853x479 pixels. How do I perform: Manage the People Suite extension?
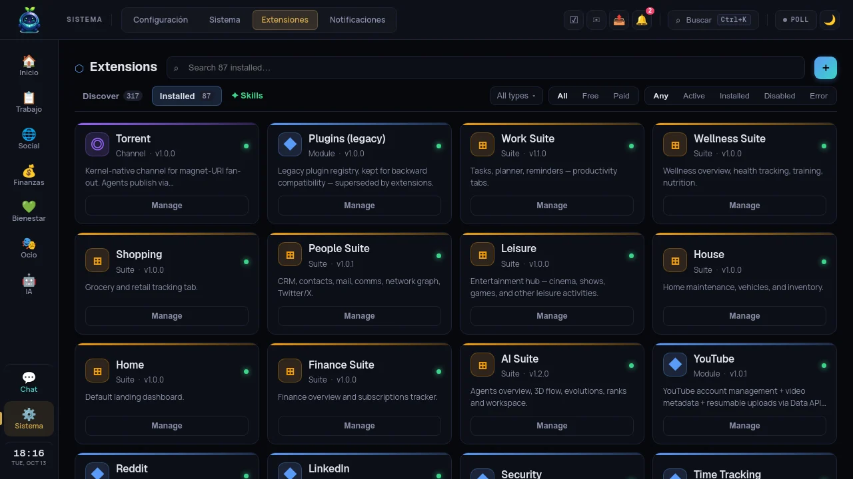(359, 316)
